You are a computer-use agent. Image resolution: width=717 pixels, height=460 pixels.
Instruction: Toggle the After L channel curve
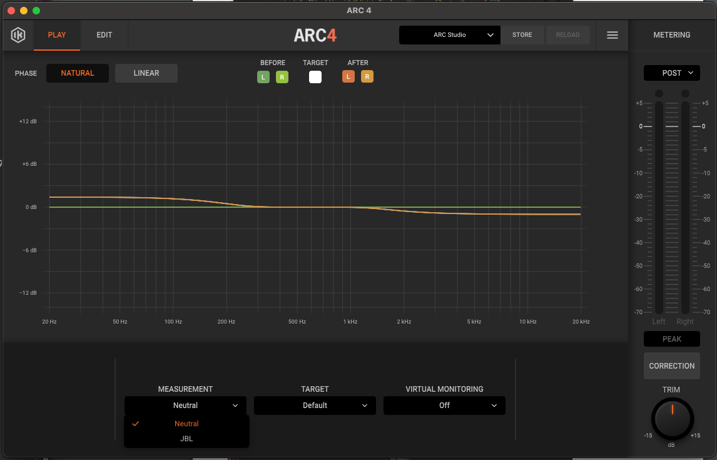(348, 76)
